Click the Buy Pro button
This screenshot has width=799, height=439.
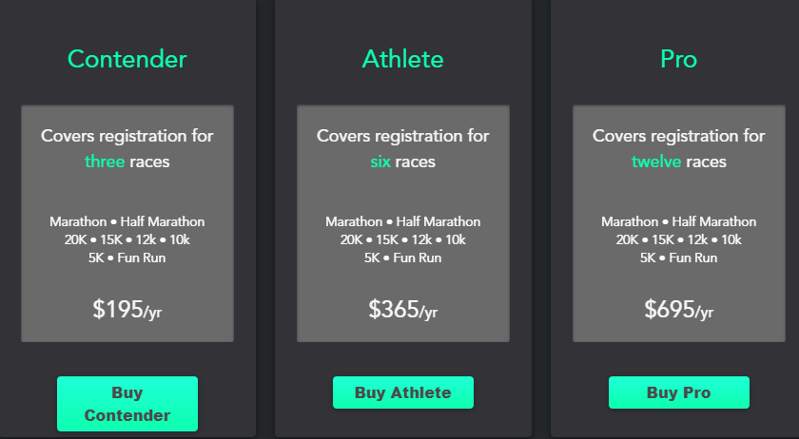(x=679, y=392)
